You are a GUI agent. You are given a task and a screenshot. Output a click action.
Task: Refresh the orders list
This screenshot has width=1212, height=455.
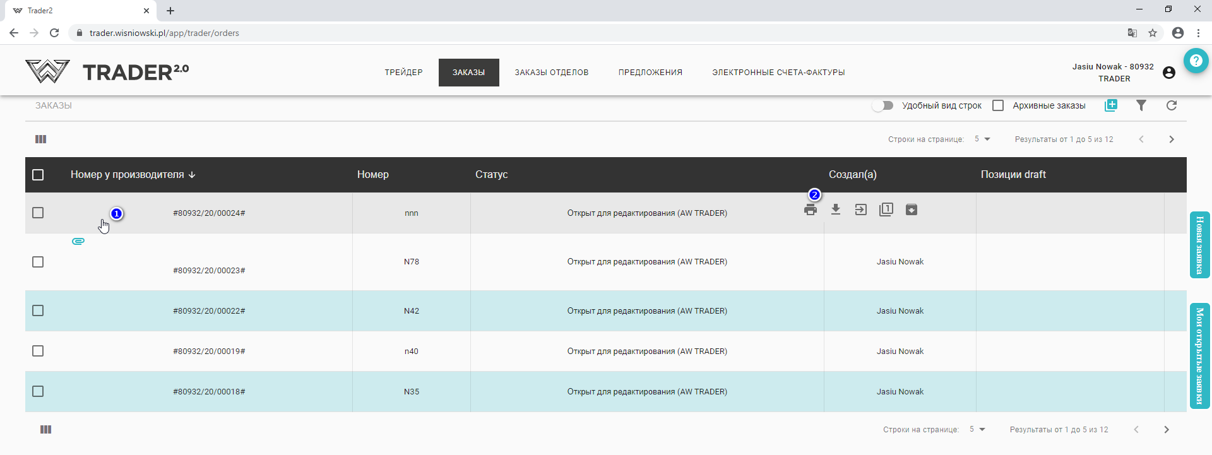pos(1172,105)
